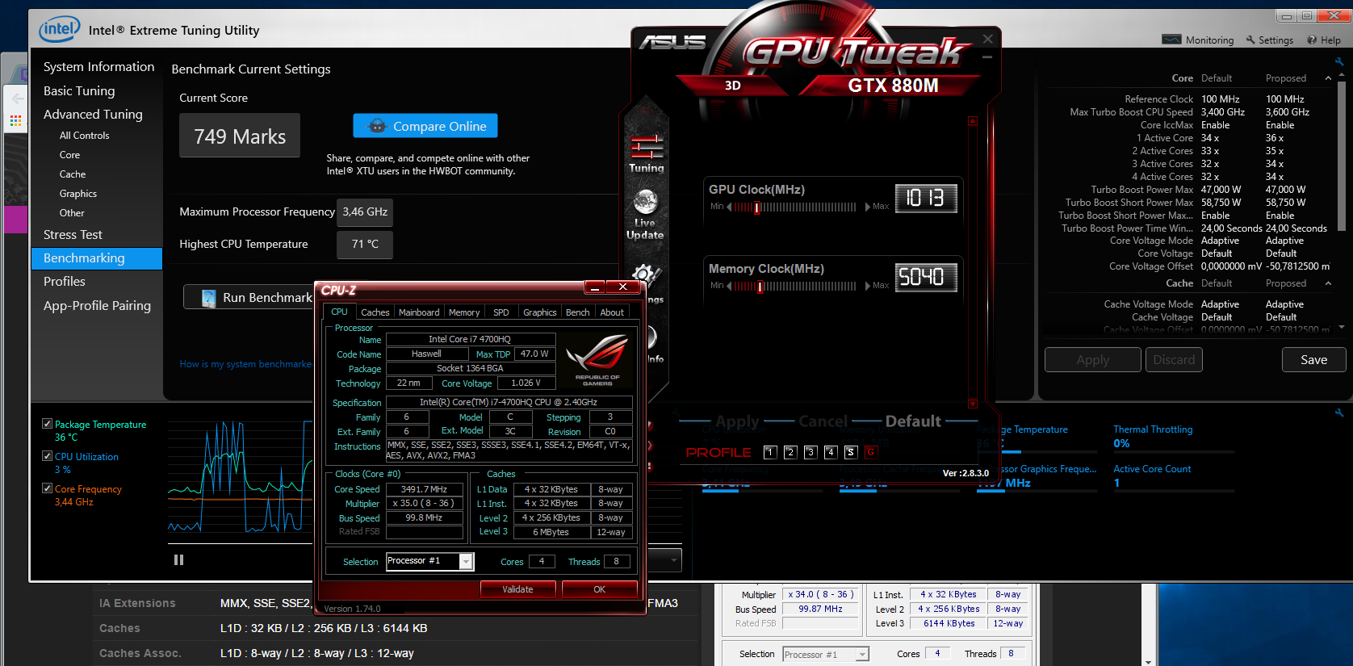The height and width of the screenshot is (666, 1353).
Task: Open 'How is my system benchmarked' link
Action: [x=245, y=364]
